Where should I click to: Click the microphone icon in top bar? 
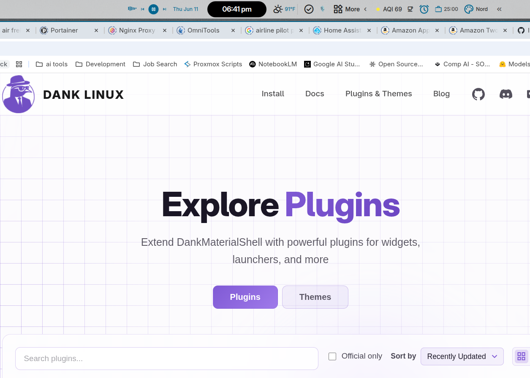322,9
